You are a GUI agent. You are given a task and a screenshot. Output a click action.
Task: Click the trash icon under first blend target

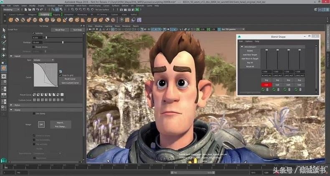[267, 89]
